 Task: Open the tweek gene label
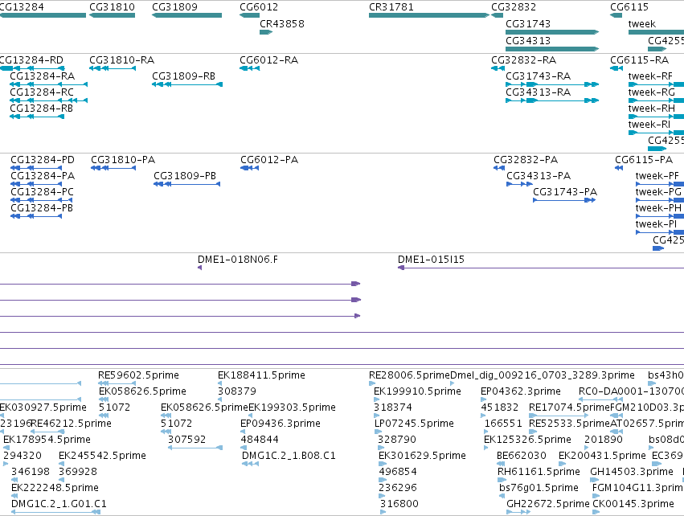pos(642,23)
